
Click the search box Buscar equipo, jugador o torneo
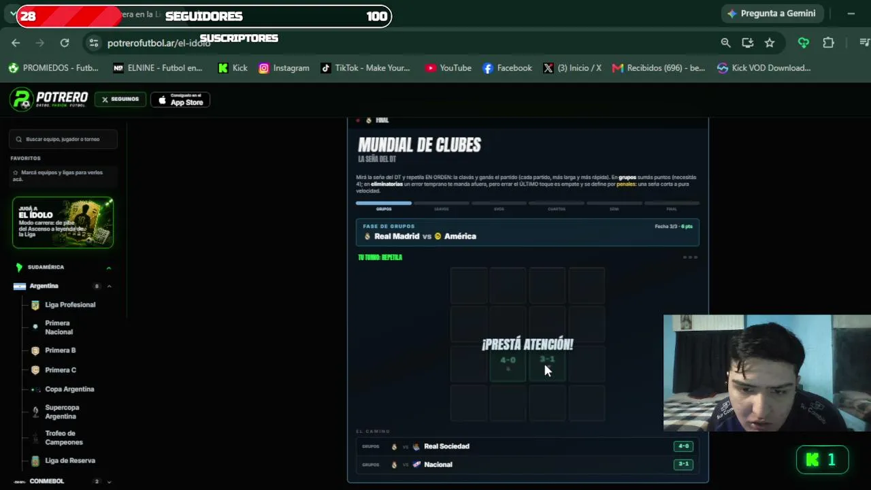point(63,140)
